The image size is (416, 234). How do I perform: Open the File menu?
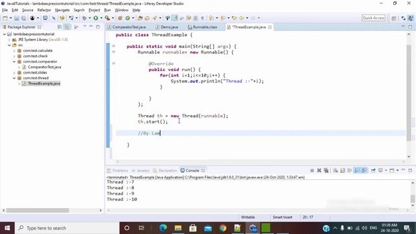click(x=5, y=10)
